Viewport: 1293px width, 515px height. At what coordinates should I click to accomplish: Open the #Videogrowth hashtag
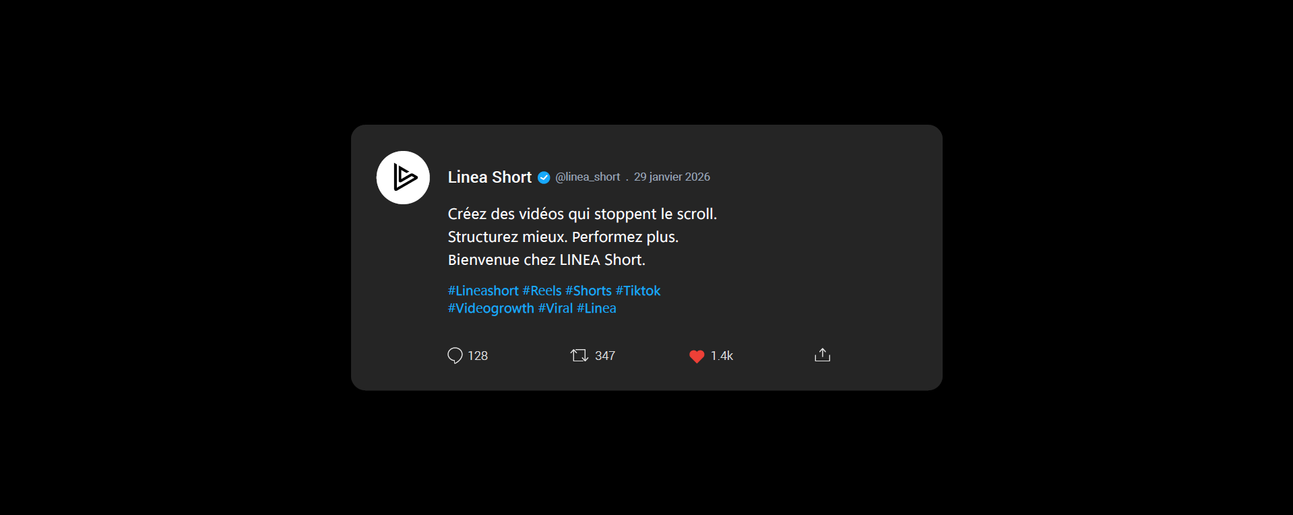coord(491,308)
